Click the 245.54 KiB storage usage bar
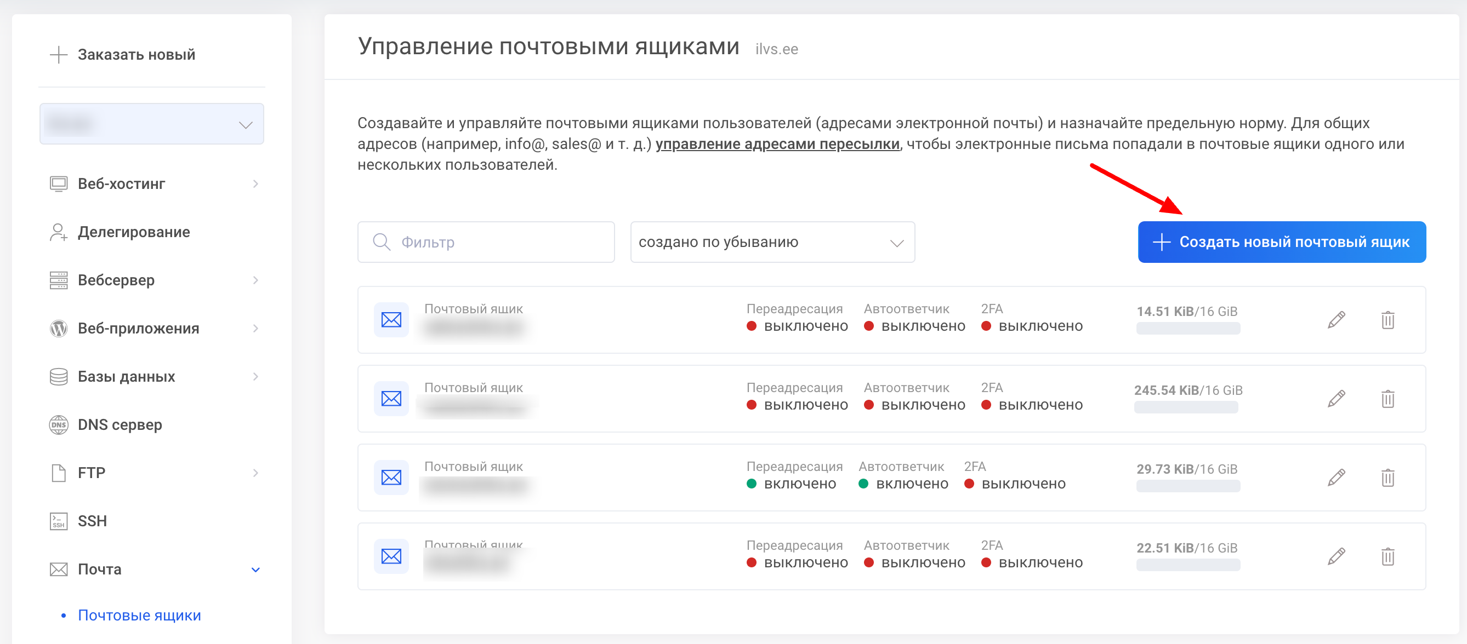 point(1186,407)
